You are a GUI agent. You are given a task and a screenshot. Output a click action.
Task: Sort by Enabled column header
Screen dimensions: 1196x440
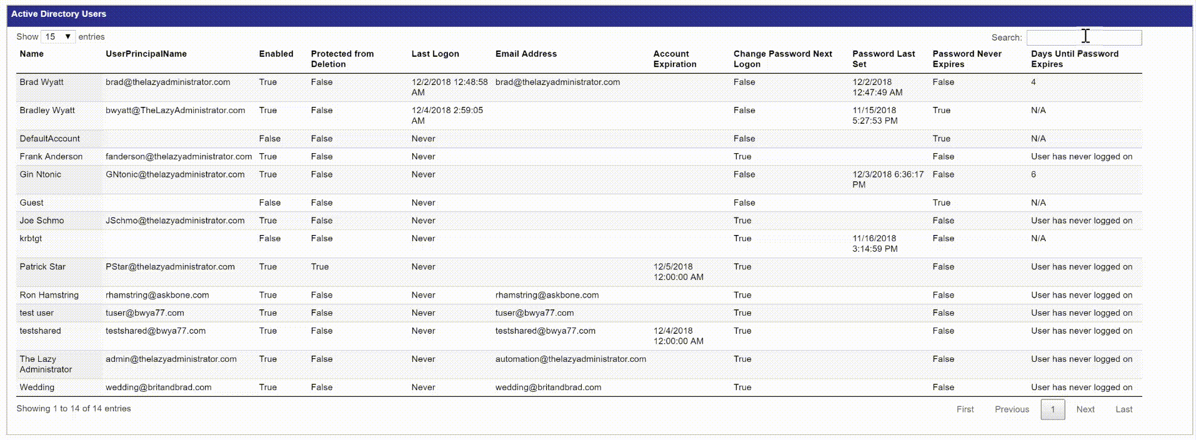coord(276,54)
